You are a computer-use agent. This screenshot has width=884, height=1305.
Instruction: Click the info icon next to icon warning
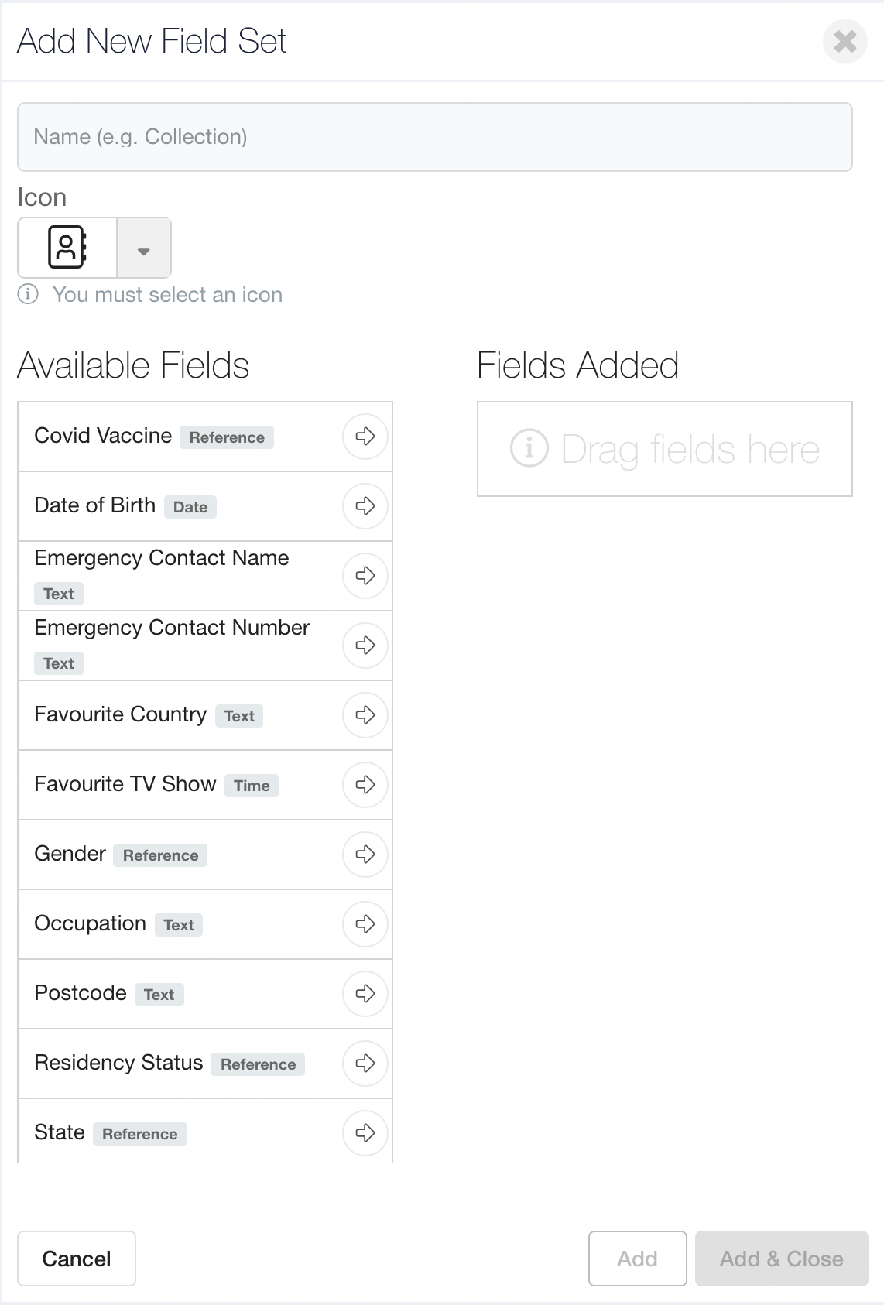pyautogui.click(x=29, y=294)
